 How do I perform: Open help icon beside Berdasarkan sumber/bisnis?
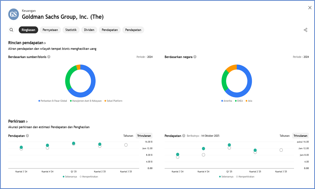click(49, 57)
